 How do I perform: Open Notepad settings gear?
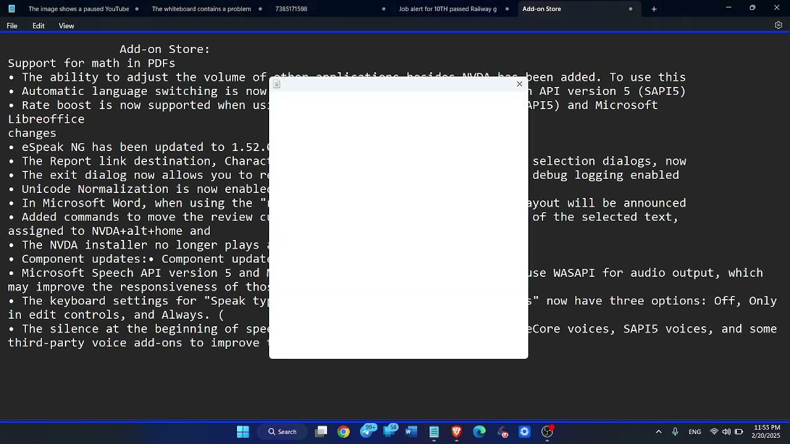coord(778,25)
